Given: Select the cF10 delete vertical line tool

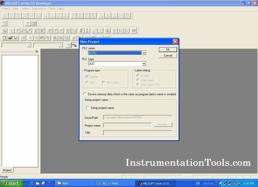Looking at the screenshot, I should click(65, 15).
